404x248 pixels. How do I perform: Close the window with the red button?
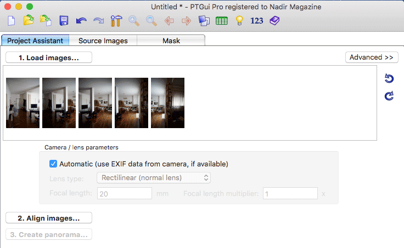click(8, 7)
